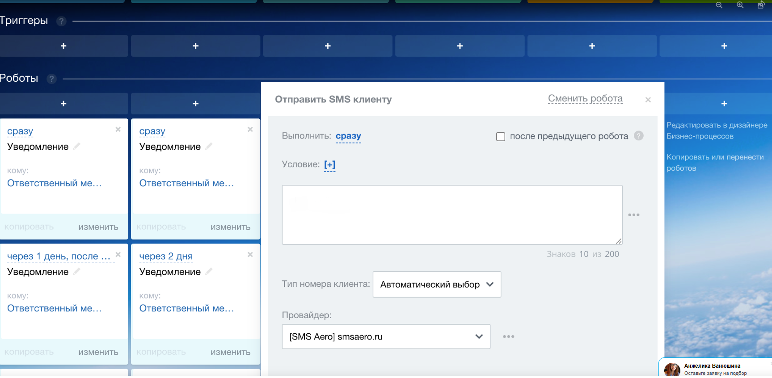The height and width of the screenshot is (378, 772).
Task: Add a robot in the last stage column
Action: point(724,104)
